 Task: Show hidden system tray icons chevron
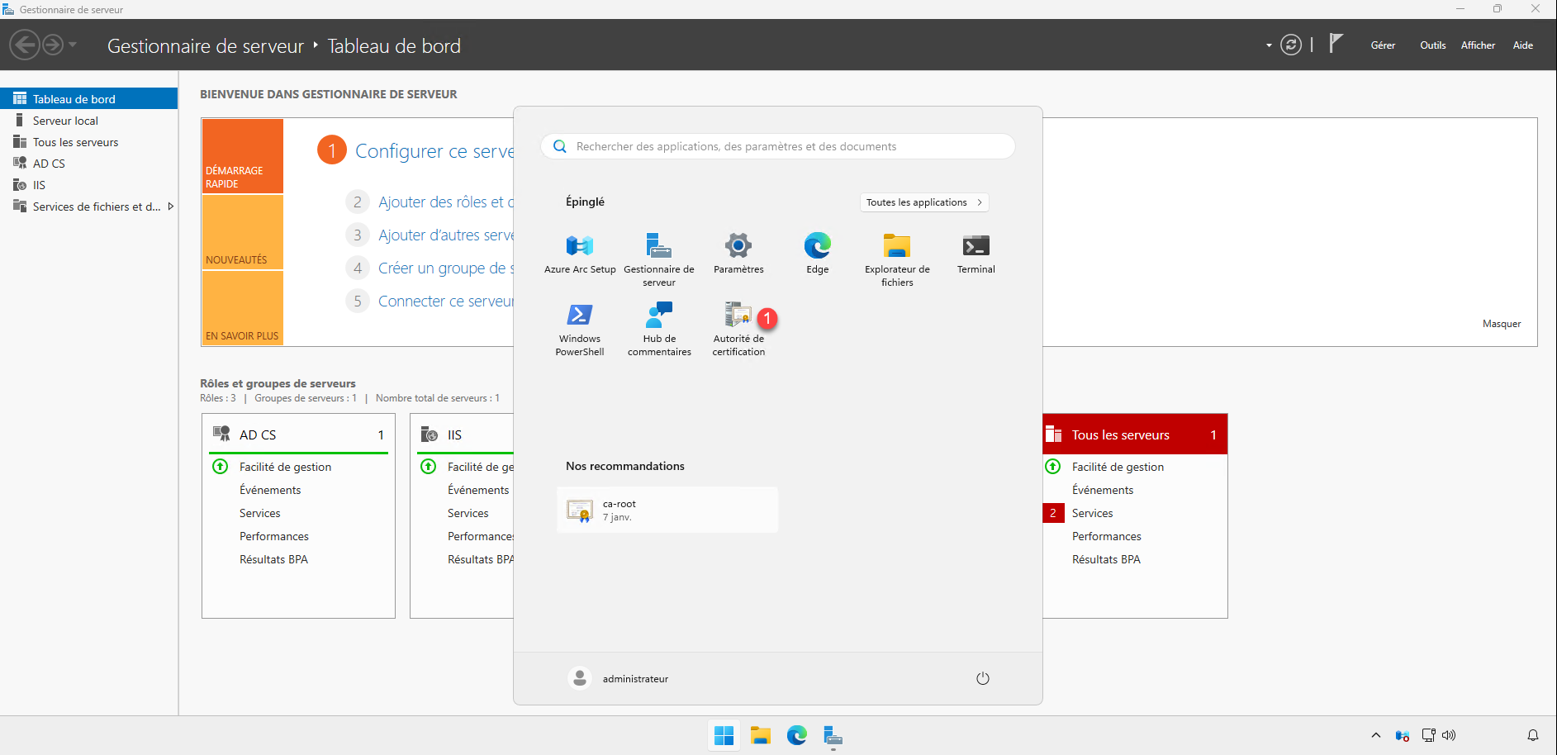(x=1375, y=735)
